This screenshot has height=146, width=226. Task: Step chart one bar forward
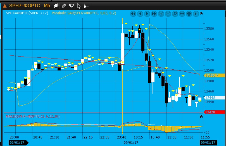click(x=147, y=13)
